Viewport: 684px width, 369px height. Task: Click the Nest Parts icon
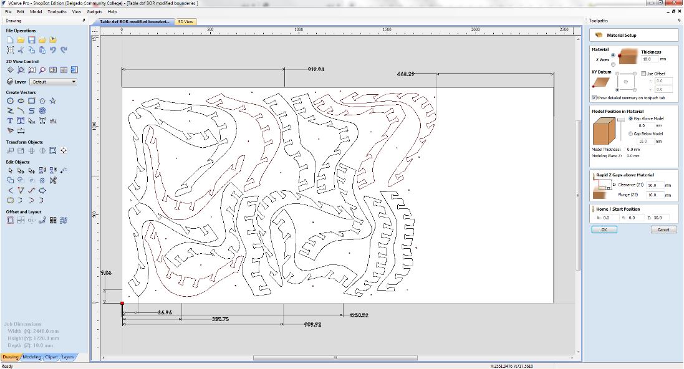point(64,220)
